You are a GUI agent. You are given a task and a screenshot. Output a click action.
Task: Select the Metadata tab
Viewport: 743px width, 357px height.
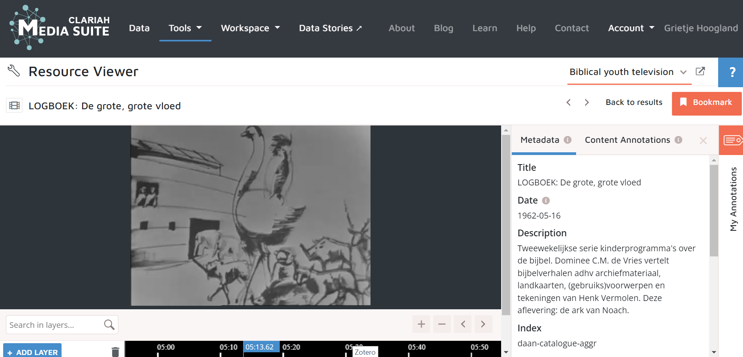click(x=540, y=140)
